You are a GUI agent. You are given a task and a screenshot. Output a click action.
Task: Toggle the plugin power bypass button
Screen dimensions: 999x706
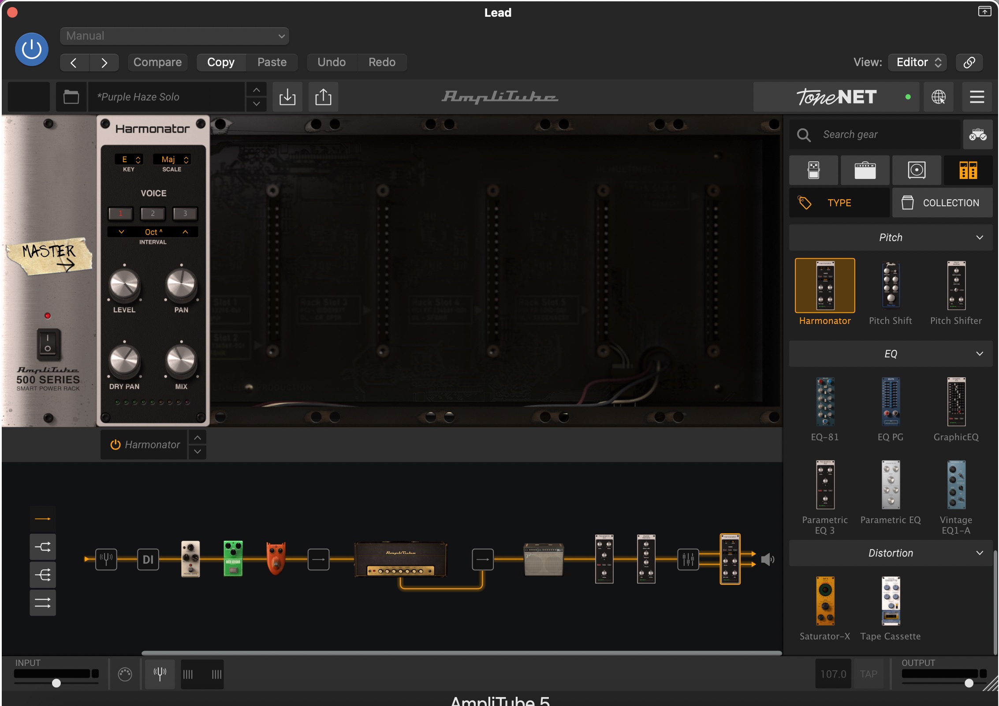(32, 49)
